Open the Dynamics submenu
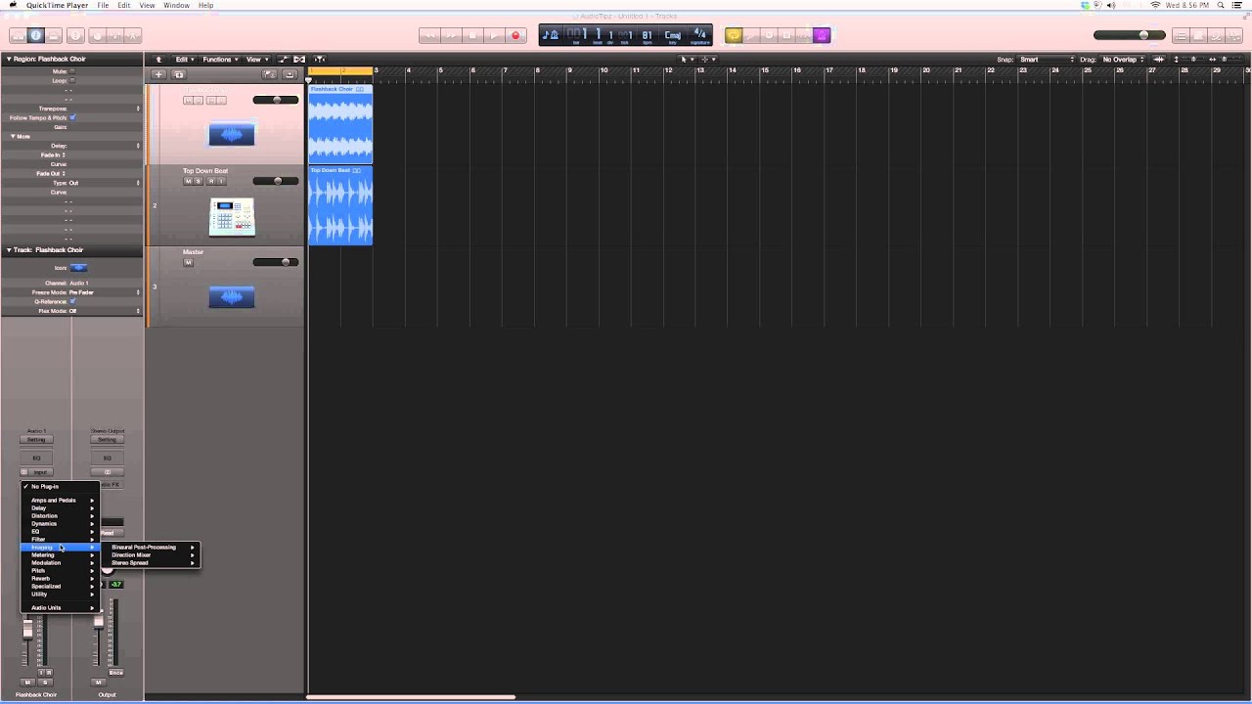This screenshot has width=1252, height=704. pos(60,523)
